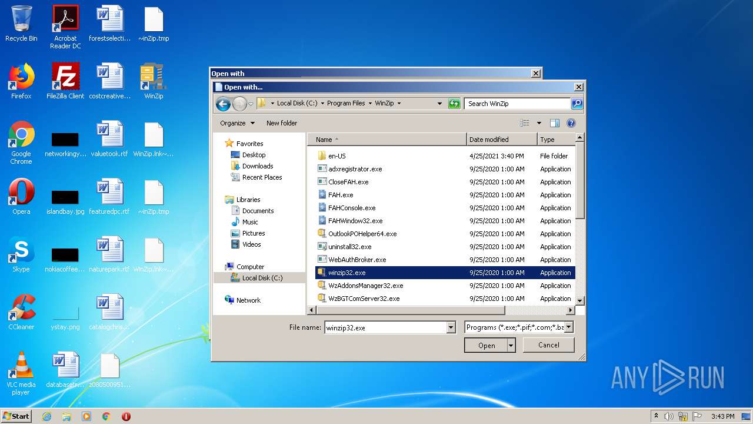
Task: Expand the address bar history dropdown
Action: (439, 103)
